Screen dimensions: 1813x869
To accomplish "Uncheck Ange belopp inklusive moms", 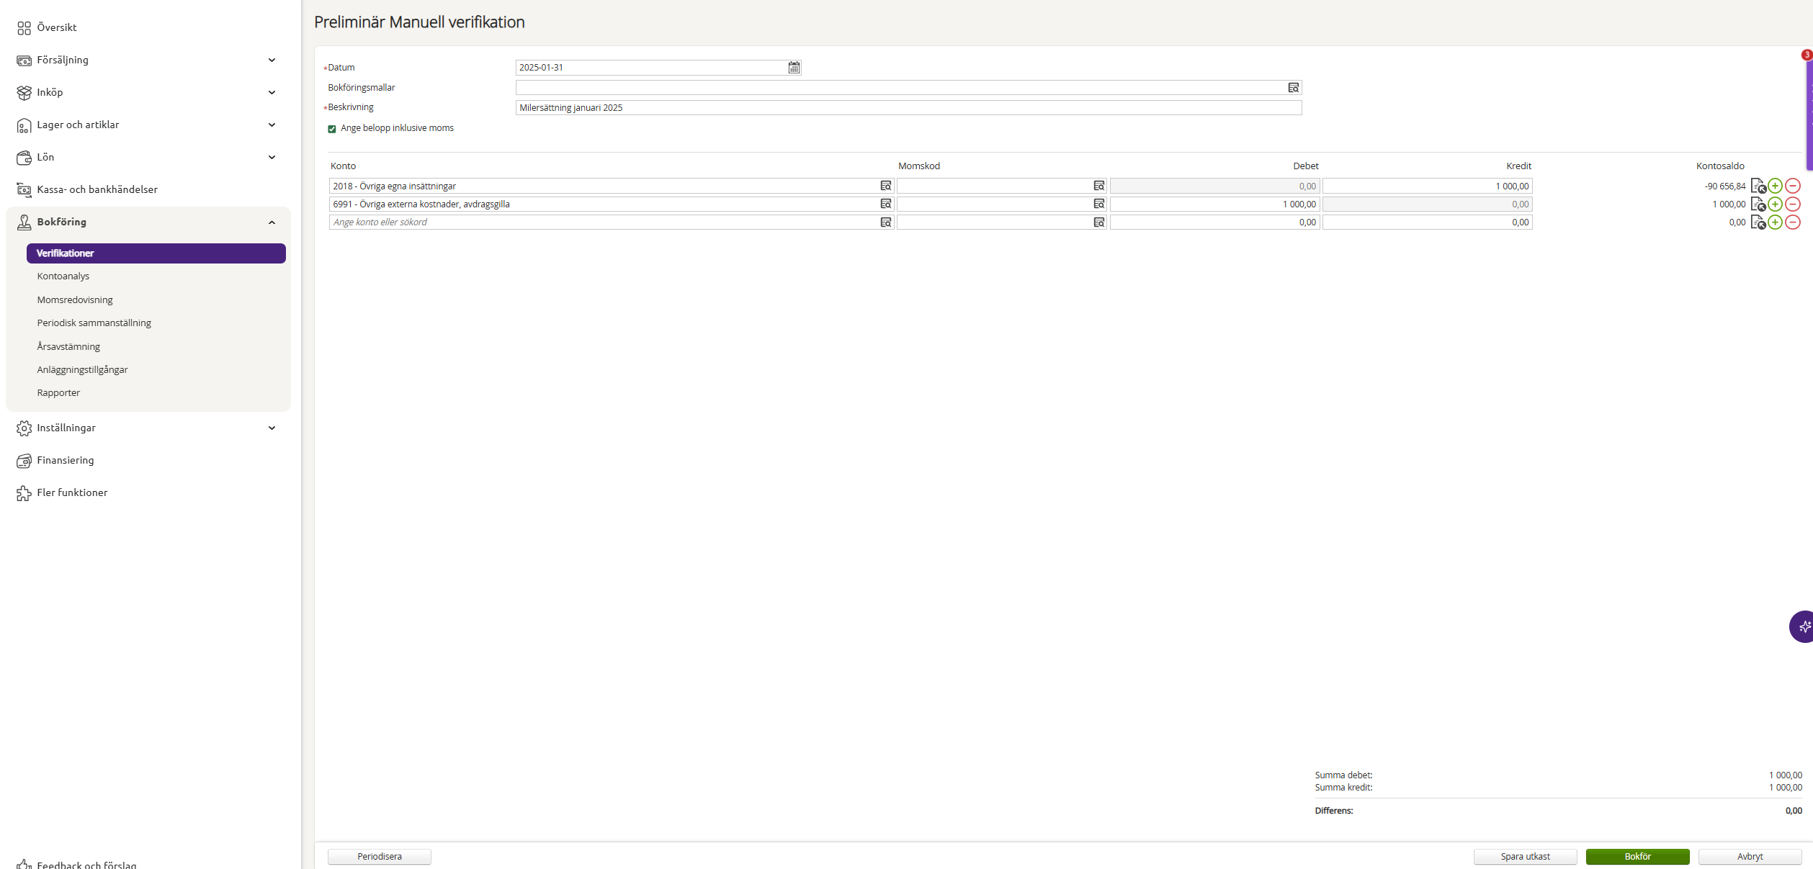I will click(332, 129).
